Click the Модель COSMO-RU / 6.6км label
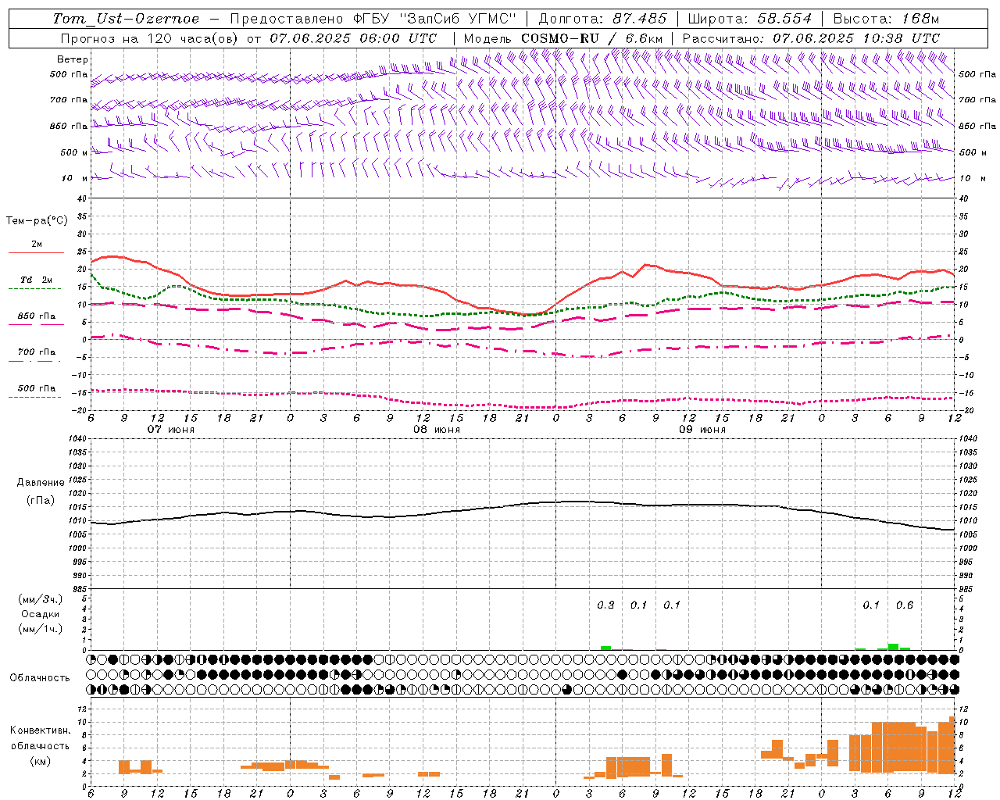The height and width of the screenshot is (800, 1000). [x=564, y=38]
